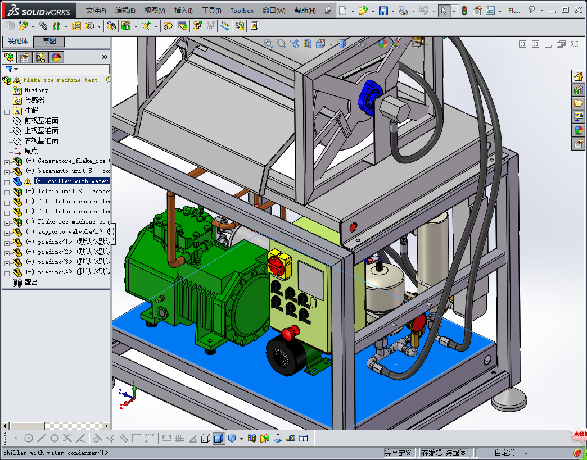Open the feature tree filter dropdown

(11, 69)
